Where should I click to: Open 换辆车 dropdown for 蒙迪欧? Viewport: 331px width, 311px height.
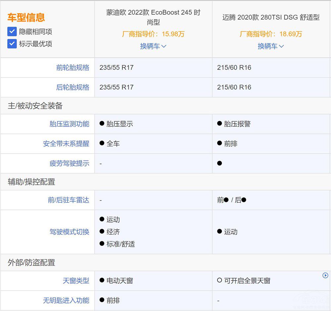pos(153,46)
